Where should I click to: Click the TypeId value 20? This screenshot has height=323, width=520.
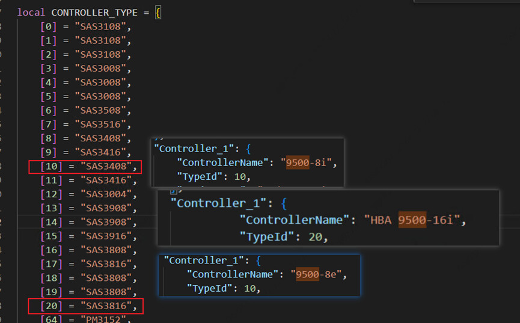click(316, 237)
